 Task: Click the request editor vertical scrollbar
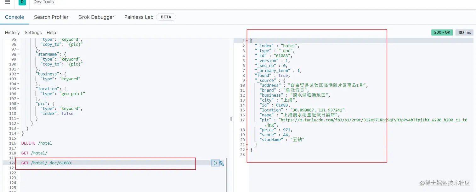[x=226, y=175]
